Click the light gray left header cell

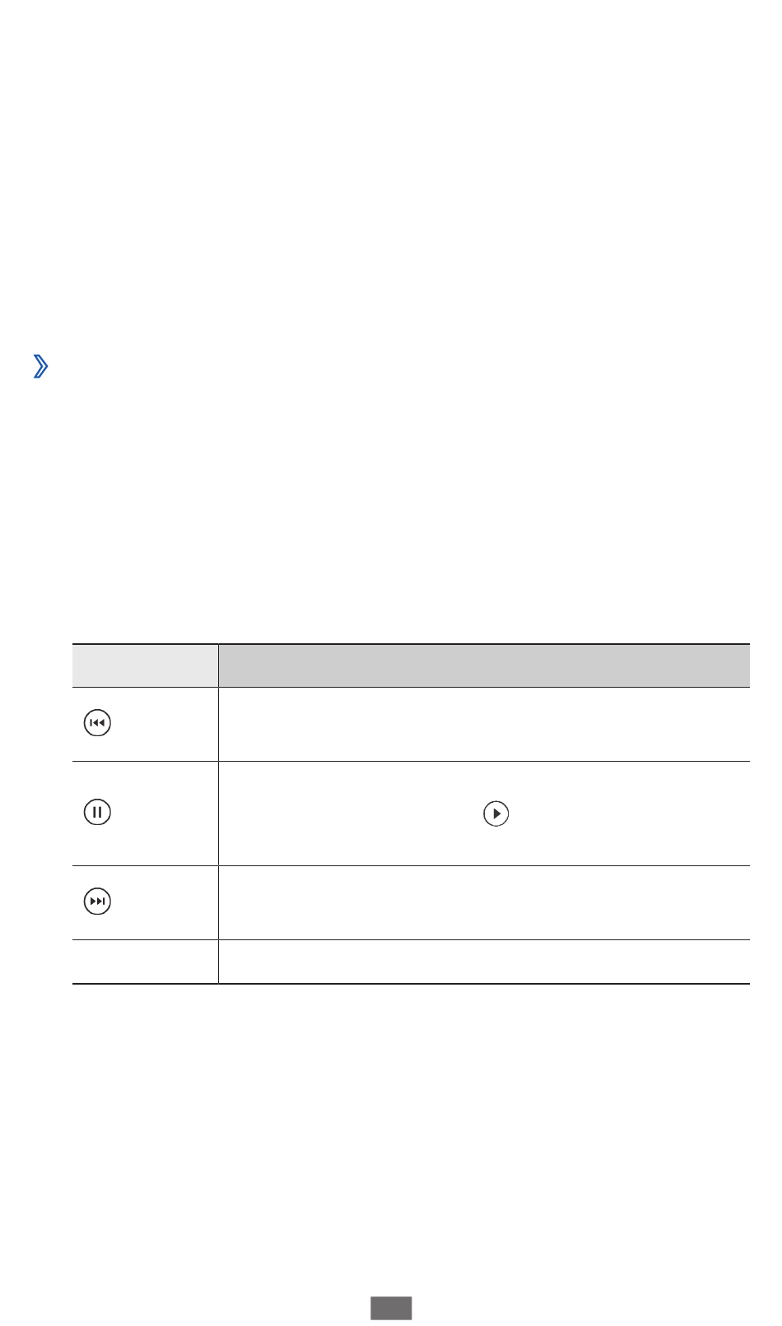tap(145, 665)
